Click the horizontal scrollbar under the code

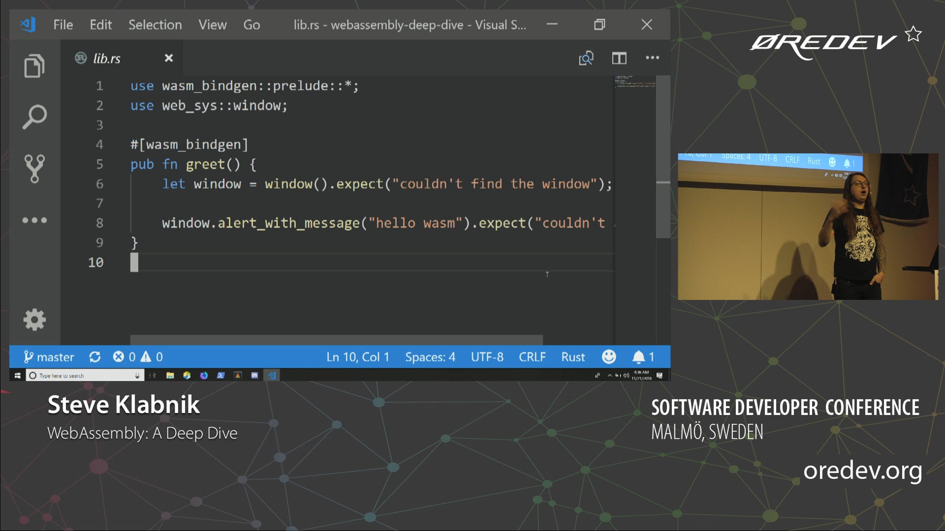[x=337, y=340]
